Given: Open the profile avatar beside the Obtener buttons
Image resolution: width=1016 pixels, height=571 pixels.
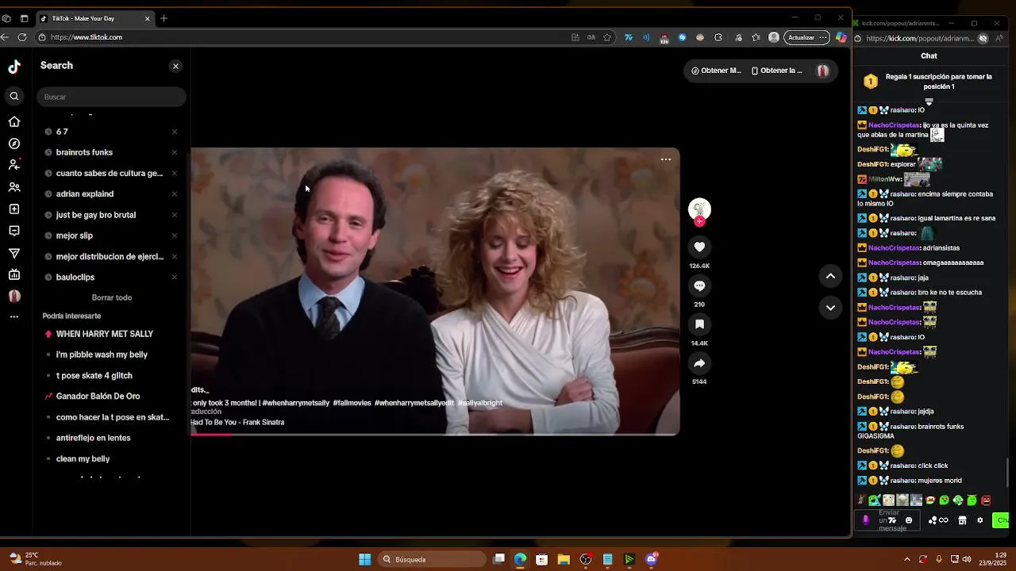Looking at the screenshot, I should 823,71.
